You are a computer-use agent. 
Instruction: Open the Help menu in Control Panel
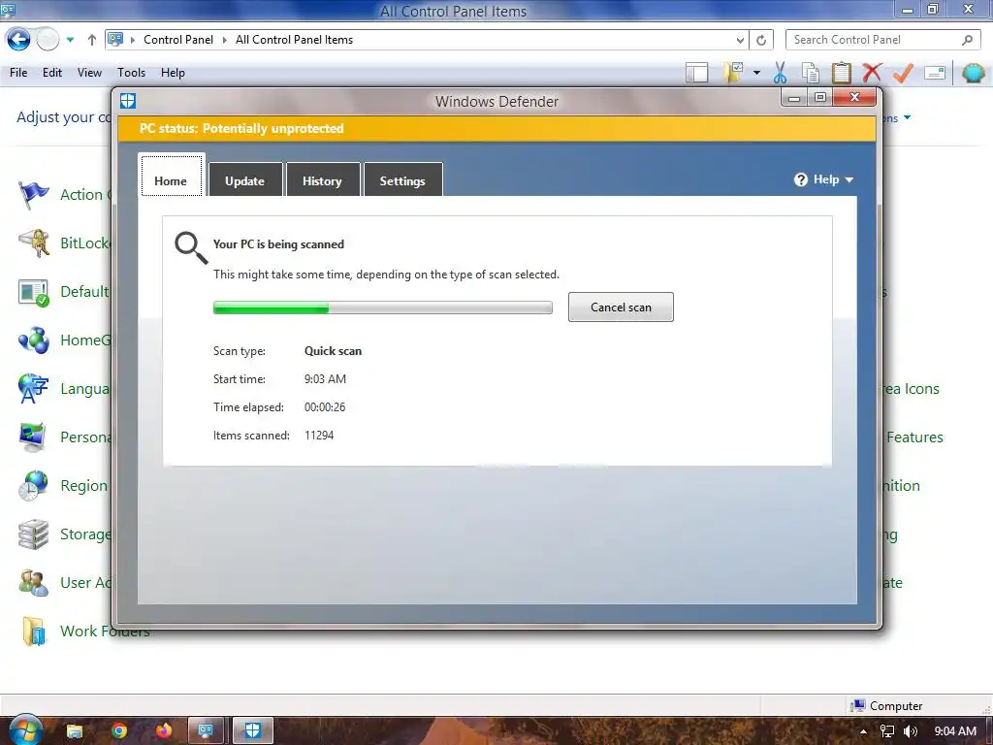pos(173,72)
